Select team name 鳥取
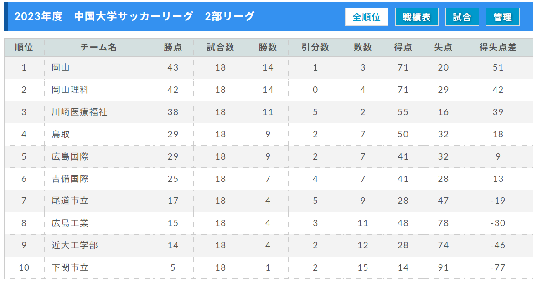The image size is (537, 282). coord(61,134)
